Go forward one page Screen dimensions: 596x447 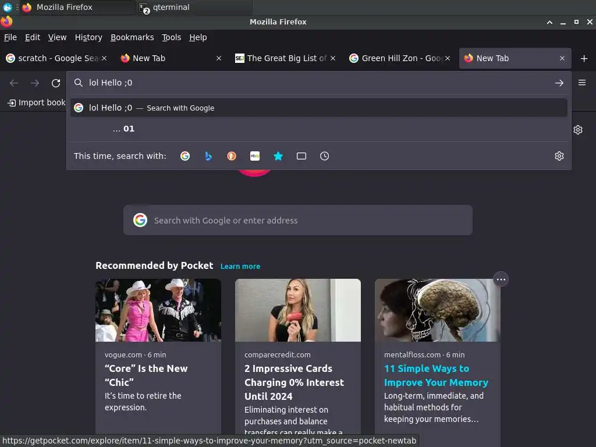click(35, 83)
